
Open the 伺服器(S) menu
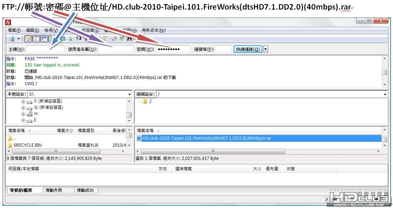click(90, 30)
